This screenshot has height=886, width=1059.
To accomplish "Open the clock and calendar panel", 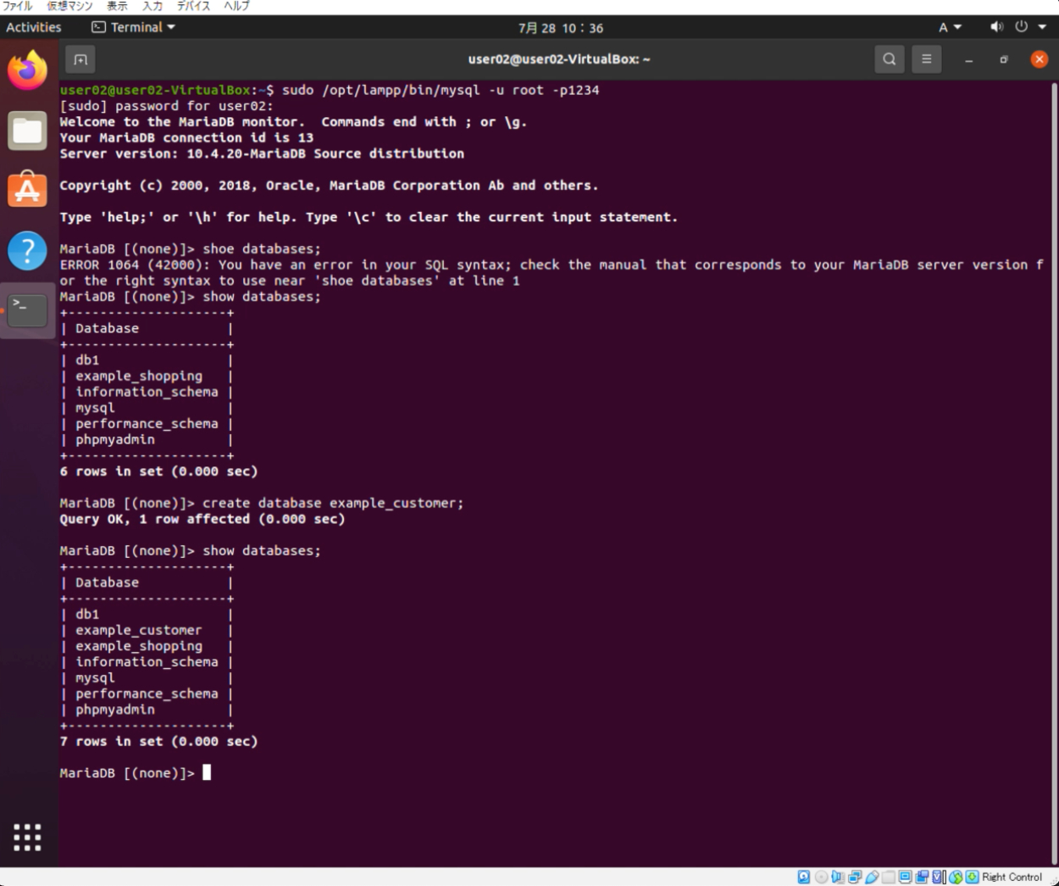I will (x=560, y=28).
